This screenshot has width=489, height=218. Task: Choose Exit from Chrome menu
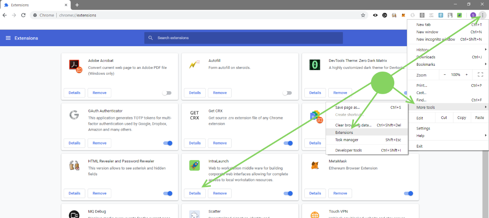click(448, 146)
